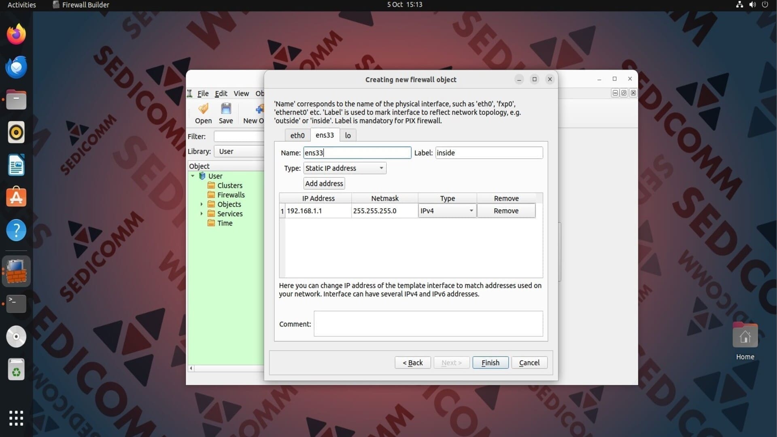The height and width of the screenshot is (437, 777).
Task: Switch to the eth0 tab
Action: pyautogui.click(x=297, y=136)
